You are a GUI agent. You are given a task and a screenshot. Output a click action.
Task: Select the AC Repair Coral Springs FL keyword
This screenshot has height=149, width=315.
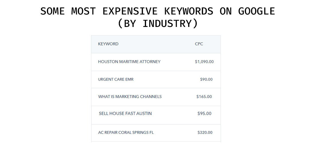[x=126, y=132]
